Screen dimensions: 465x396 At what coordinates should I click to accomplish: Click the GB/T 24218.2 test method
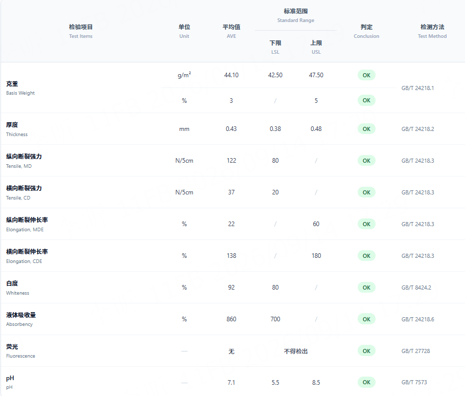[x=417, y=129]
